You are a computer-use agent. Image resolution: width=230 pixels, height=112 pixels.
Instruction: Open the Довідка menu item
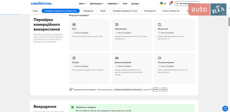pos(135,4)
